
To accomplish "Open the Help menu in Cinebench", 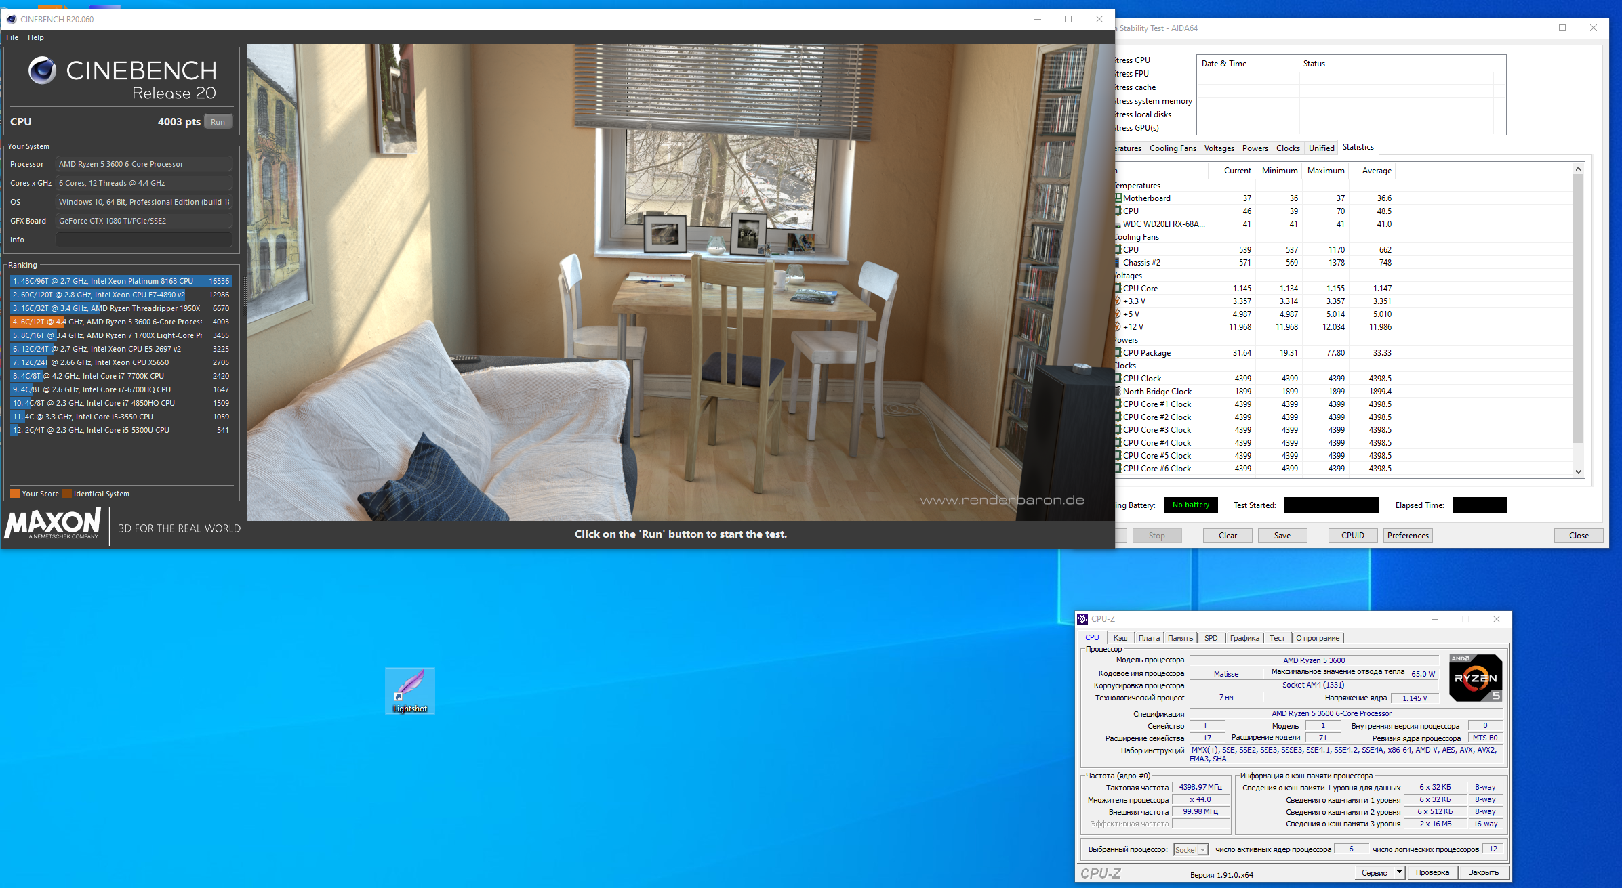I will (x=36, y=37).
